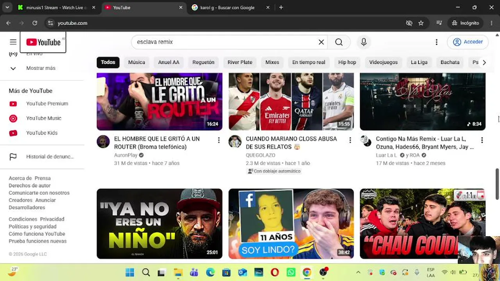Bookmark this page with star icon
This screenshot has width=500, height=281.
tap(421, 23)
